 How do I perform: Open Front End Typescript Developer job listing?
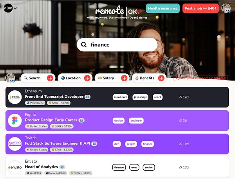point(54,97)
